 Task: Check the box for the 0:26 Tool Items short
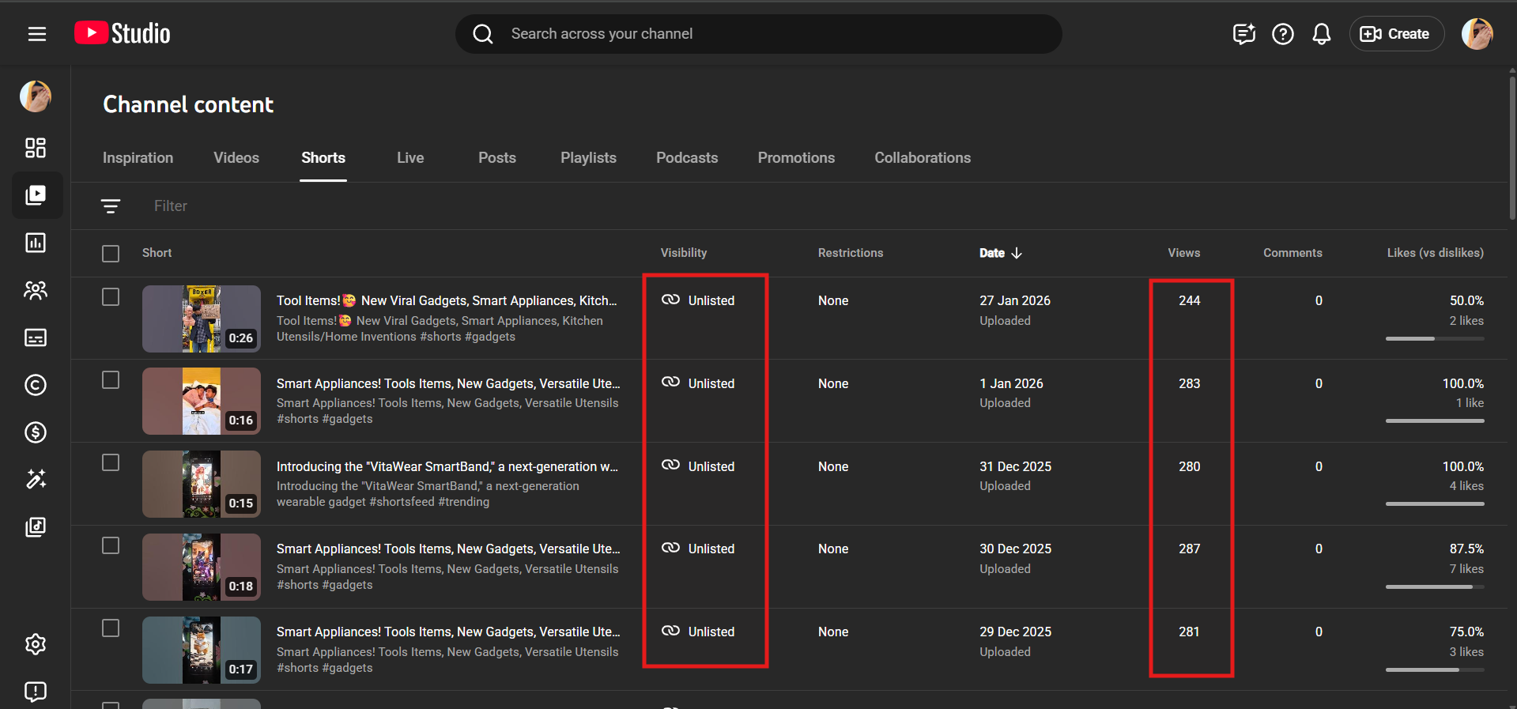coord(111,297)
